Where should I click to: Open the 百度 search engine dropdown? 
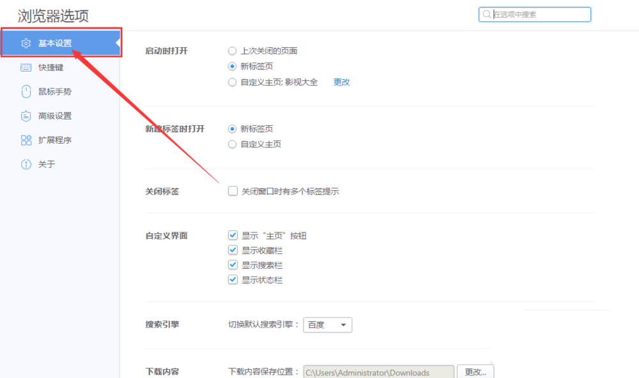click(x=327, y=324)
